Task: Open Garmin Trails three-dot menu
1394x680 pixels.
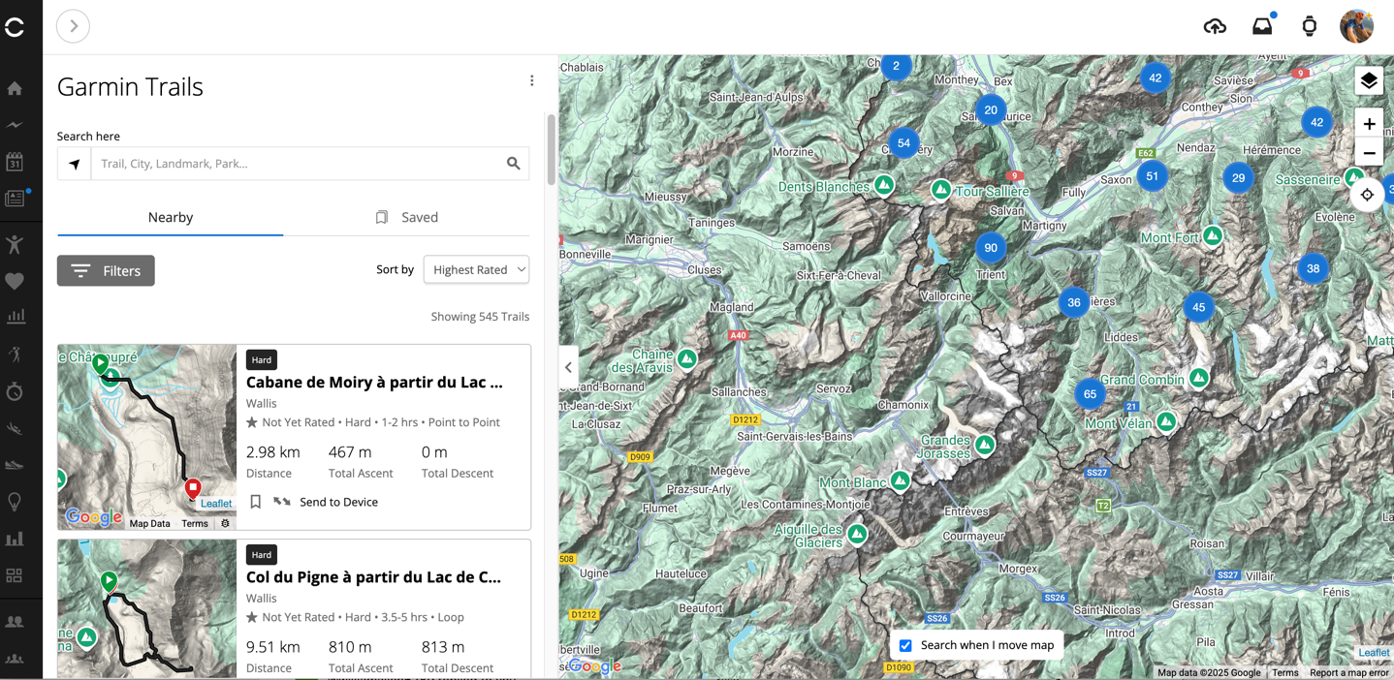Action: [x=531, y=81]
